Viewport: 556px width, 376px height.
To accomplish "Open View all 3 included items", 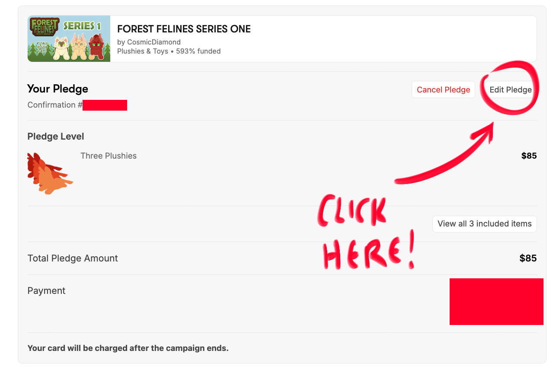I will point(484,224).
